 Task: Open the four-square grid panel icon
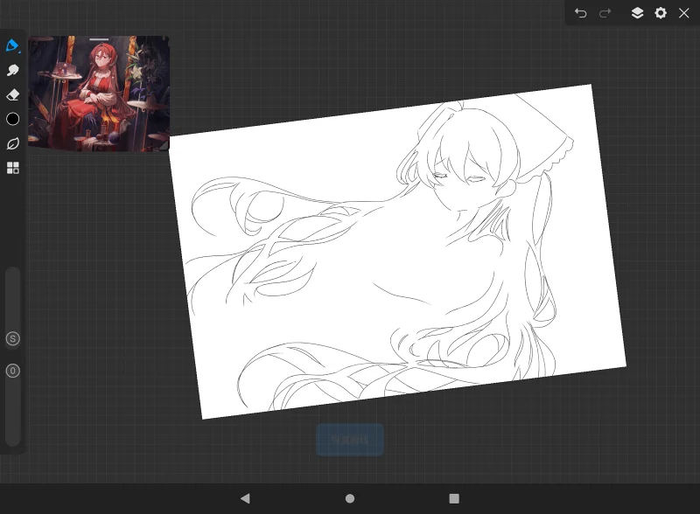(12, 168)
